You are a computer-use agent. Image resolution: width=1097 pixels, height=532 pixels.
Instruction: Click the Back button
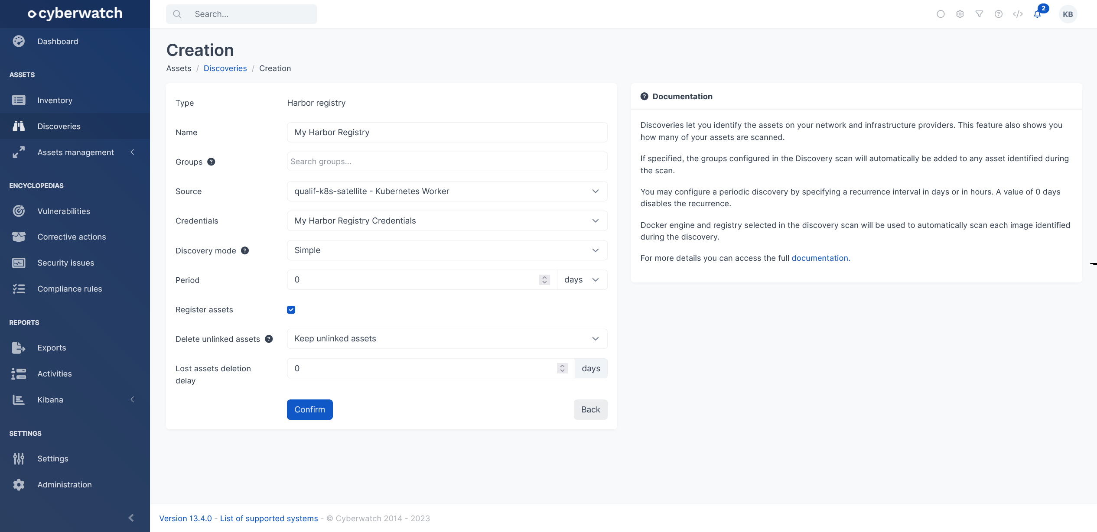click(x=590, y=409)
